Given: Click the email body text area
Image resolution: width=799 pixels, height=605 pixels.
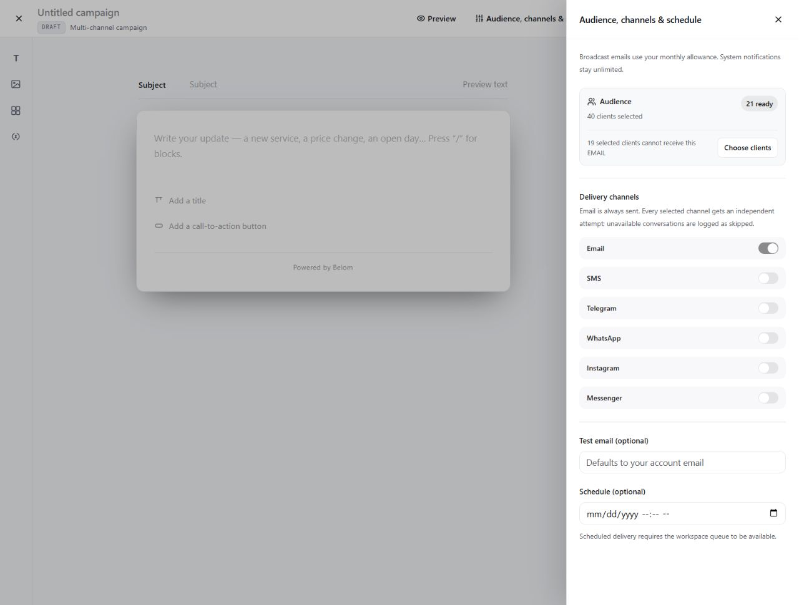Looking at the screenshot, I should click(x=323, y=147).
